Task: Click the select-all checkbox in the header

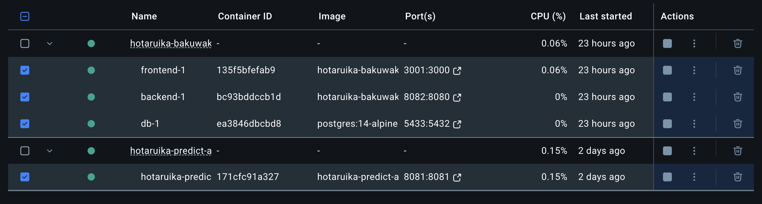Action: click(x=25, y=16)
